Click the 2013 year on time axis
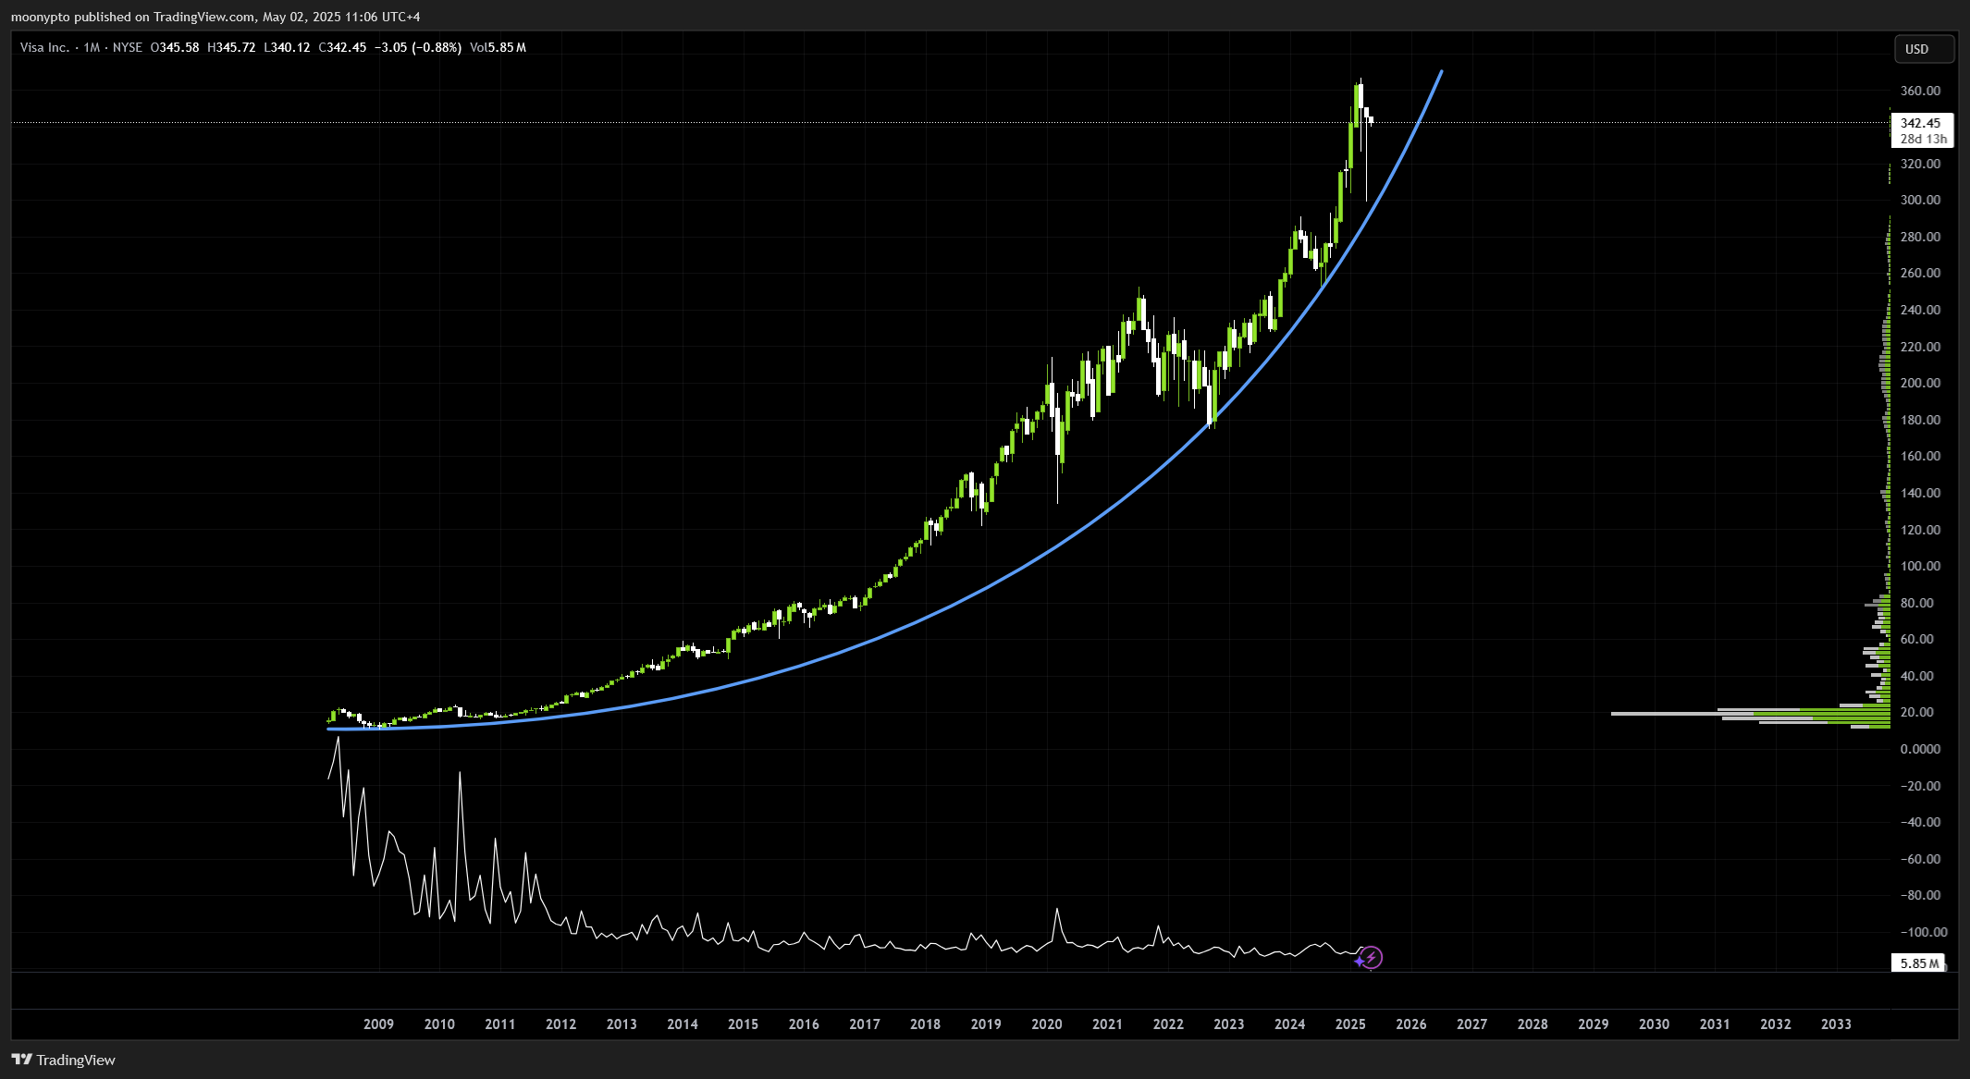The width and height of the screenshot is (1970, 1079). pos(622,1024)
